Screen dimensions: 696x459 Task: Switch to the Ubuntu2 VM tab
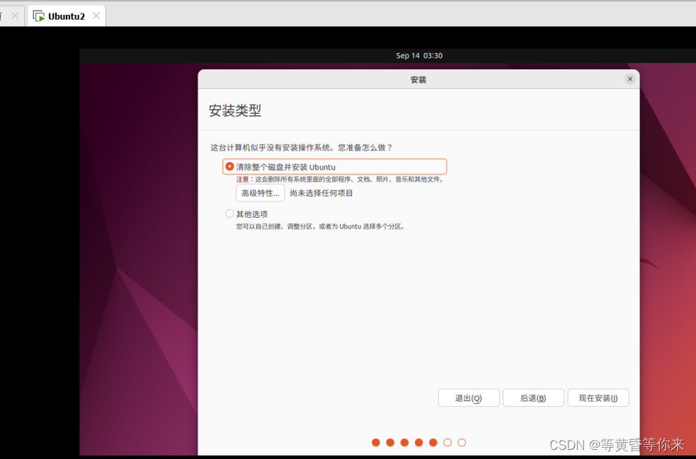pyautogui.click(x=67, y=16)
